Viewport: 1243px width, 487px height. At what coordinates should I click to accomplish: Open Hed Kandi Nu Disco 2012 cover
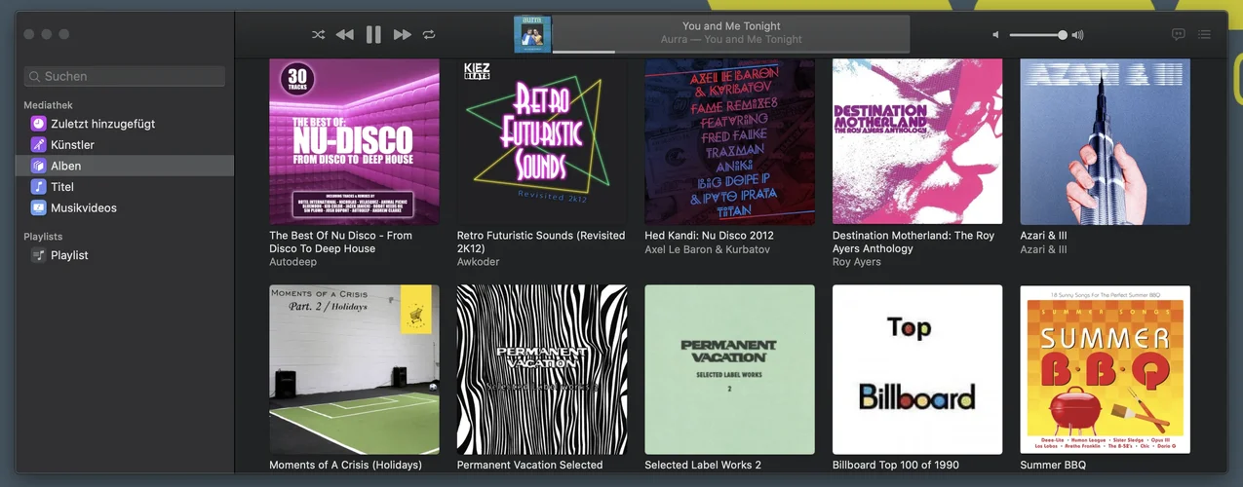[729, 141]
